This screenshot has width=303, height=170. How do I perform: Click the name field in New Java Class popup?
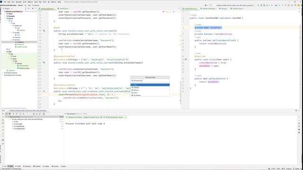150,81
